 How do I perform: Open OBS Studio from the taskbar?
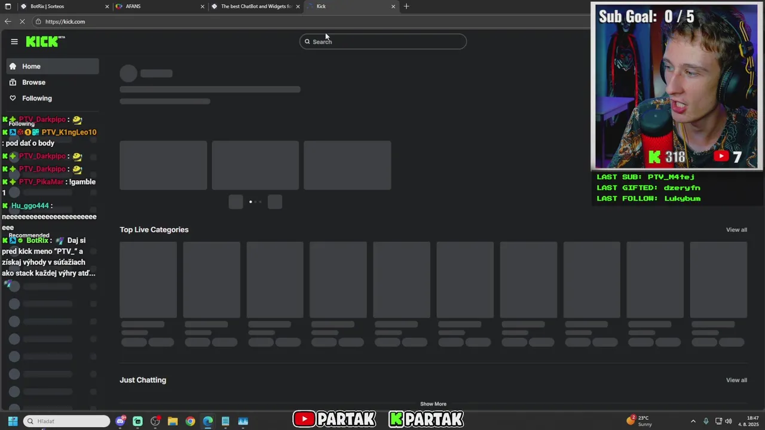click(155, 421)
